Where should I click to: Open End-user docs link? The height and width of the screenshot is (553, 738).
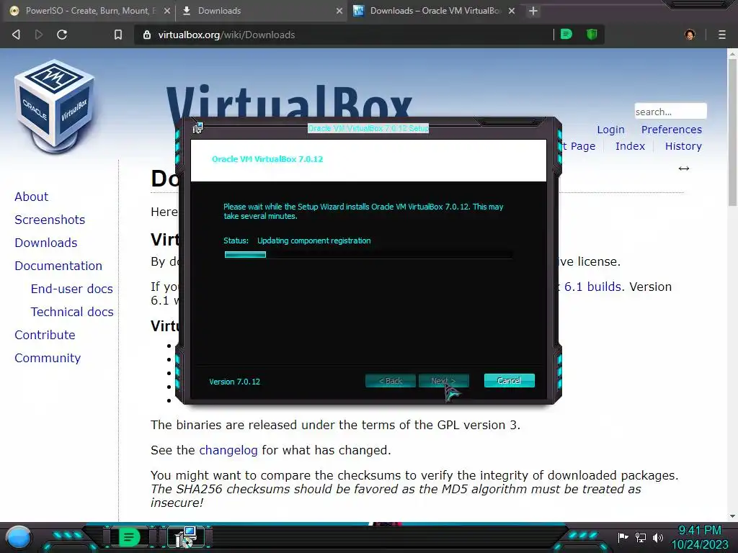coord(72,289)
